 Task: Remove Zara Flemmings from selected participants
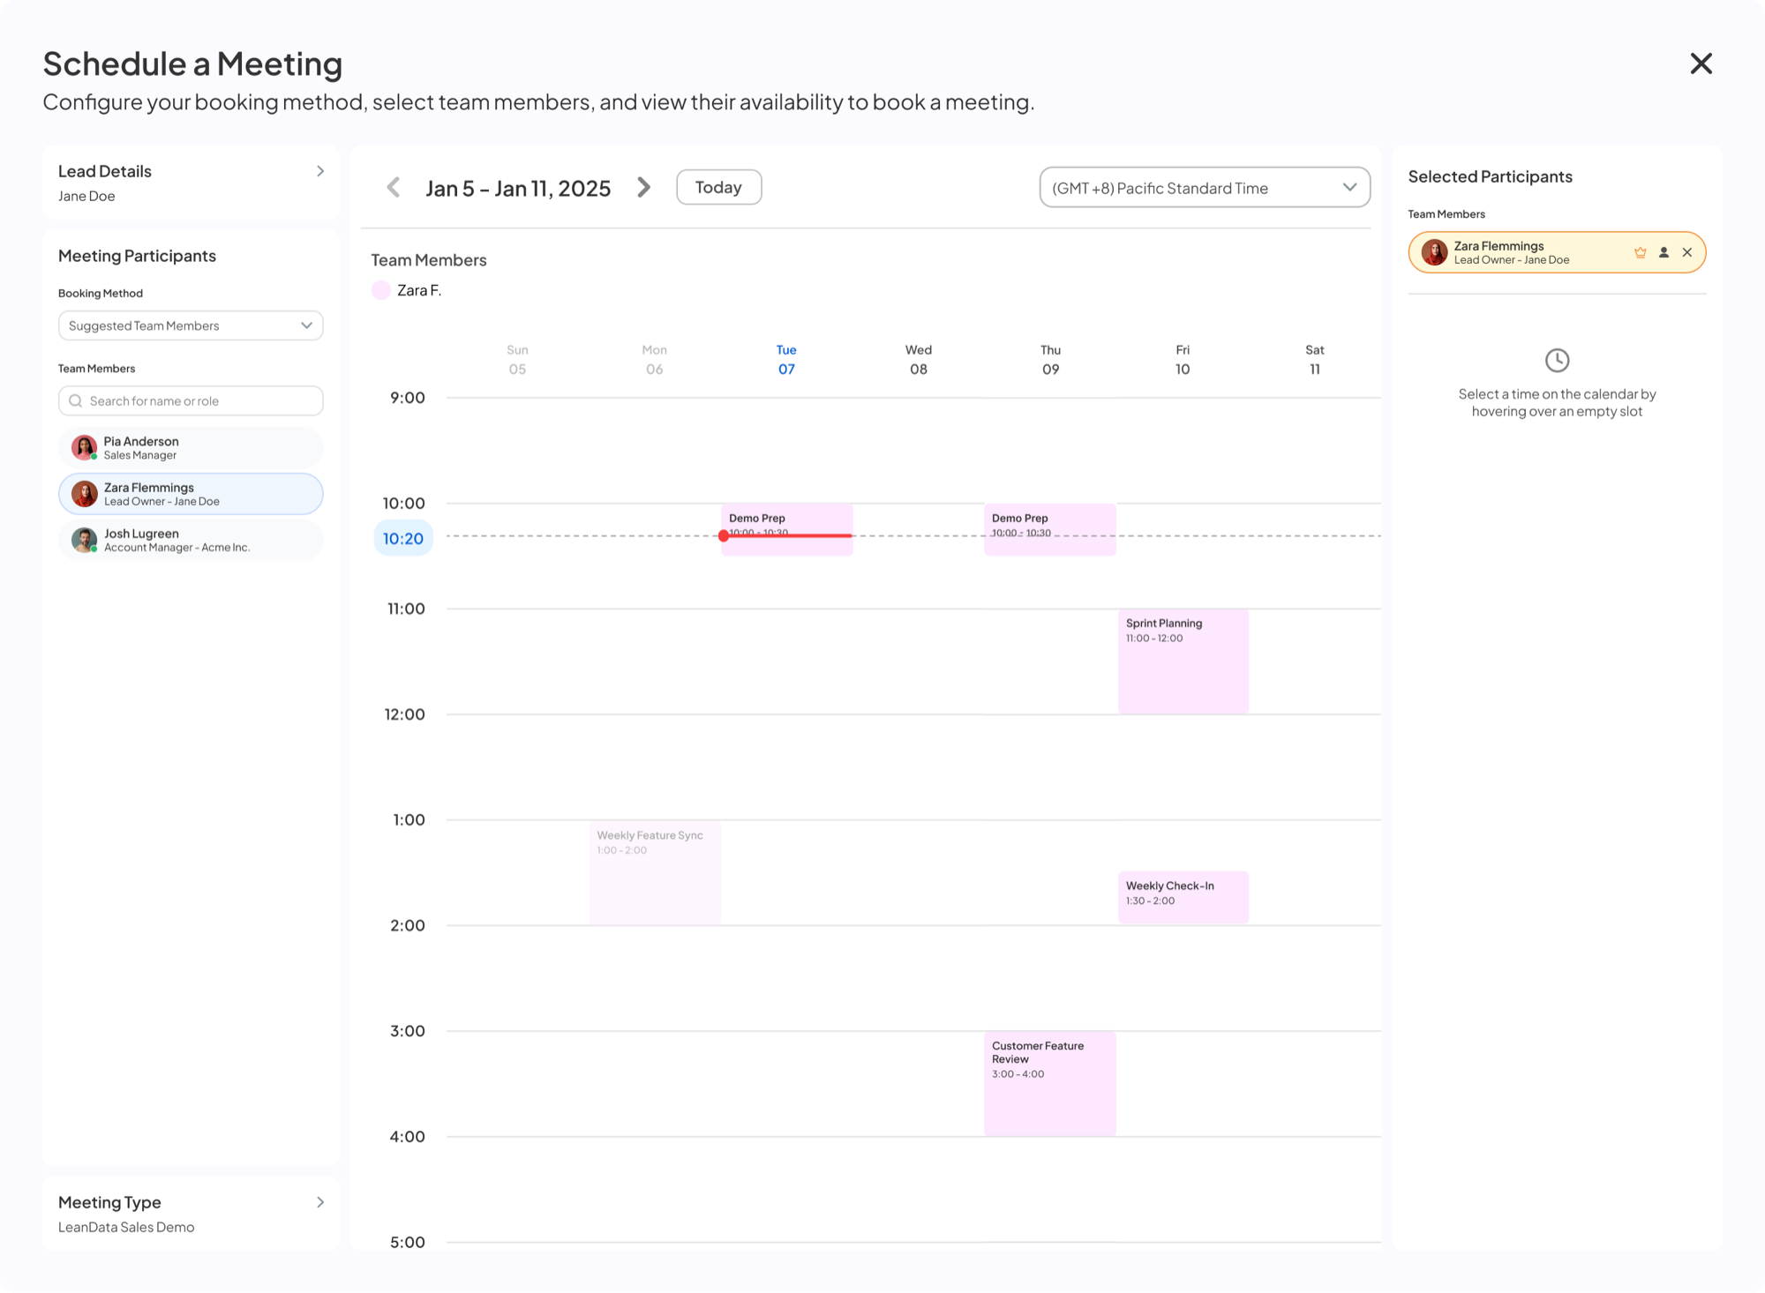click(1687, 252)
